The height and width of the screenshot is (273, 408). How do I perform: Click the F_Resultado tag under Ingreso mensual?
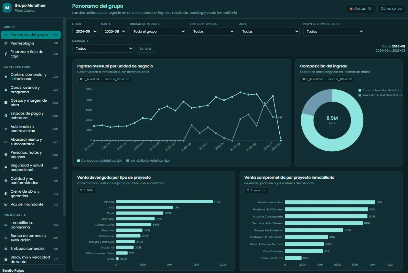104,79
